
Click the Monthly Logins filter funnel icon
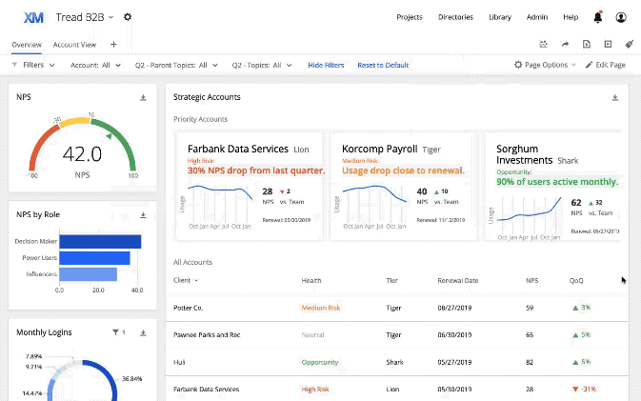point(115,332)
